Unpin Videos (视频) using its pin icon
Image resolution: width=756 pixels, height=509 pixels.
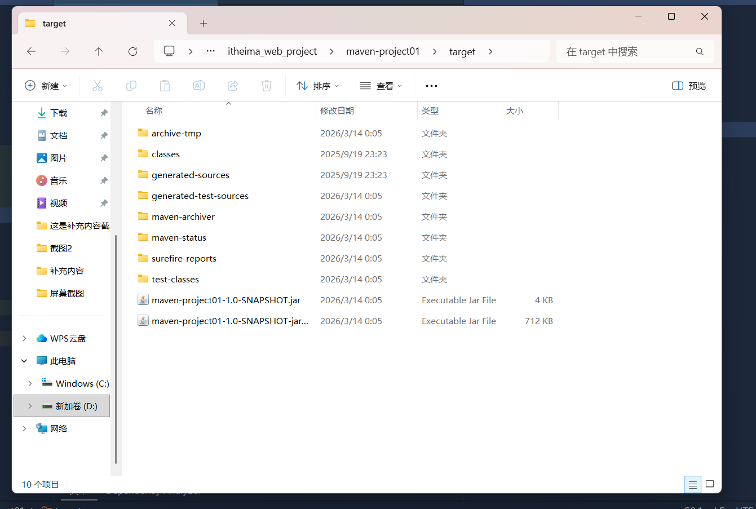(x=104, y=203)
